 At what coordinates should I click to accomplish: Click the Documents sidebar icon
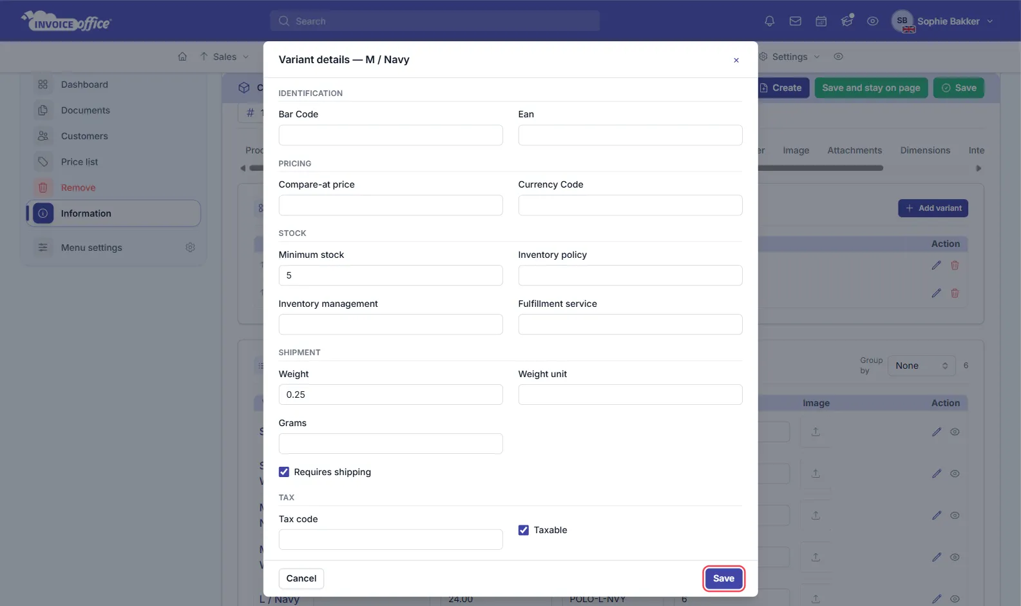[x=43, y=110]
